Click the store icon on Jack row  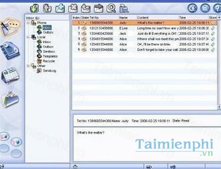[213, 34]
